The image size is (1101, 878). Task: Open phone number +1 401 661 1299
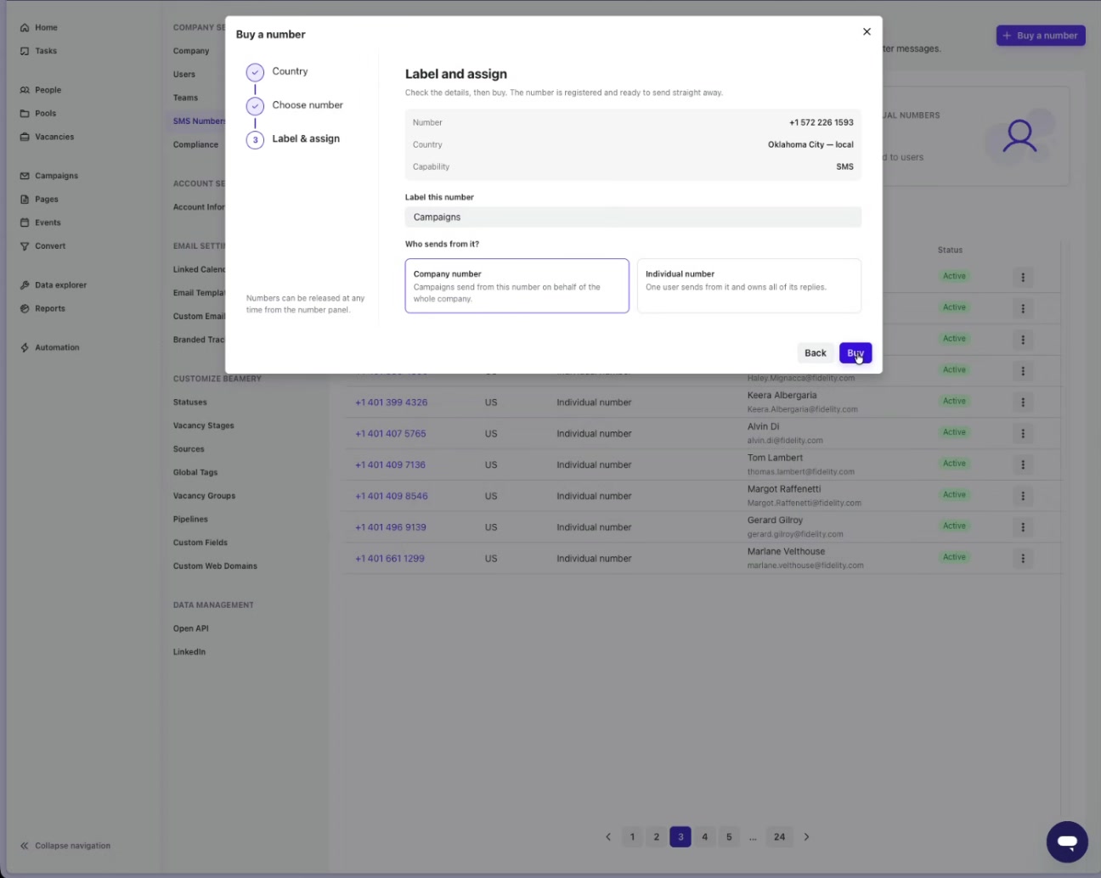390,559
